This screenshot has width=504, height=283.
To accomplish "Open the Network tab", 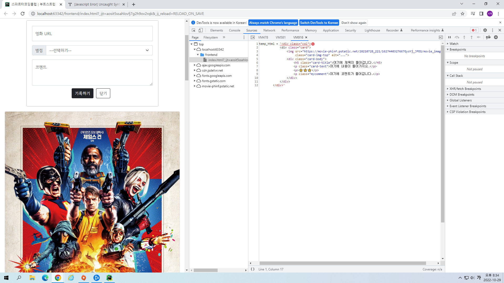I will (x=269, y=30).
